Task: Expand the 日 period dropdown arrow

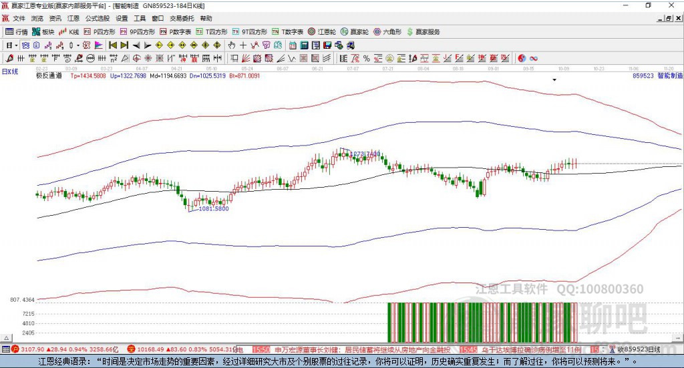Action: coord(16,45)
